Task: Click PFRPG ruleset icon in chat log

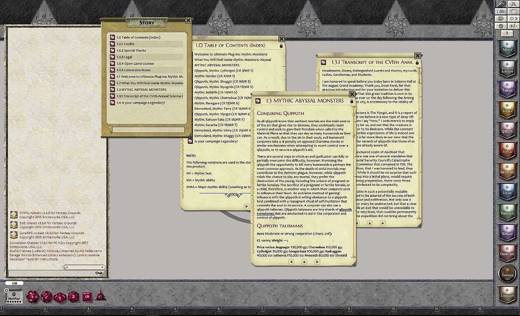Action: click(14, 215)
